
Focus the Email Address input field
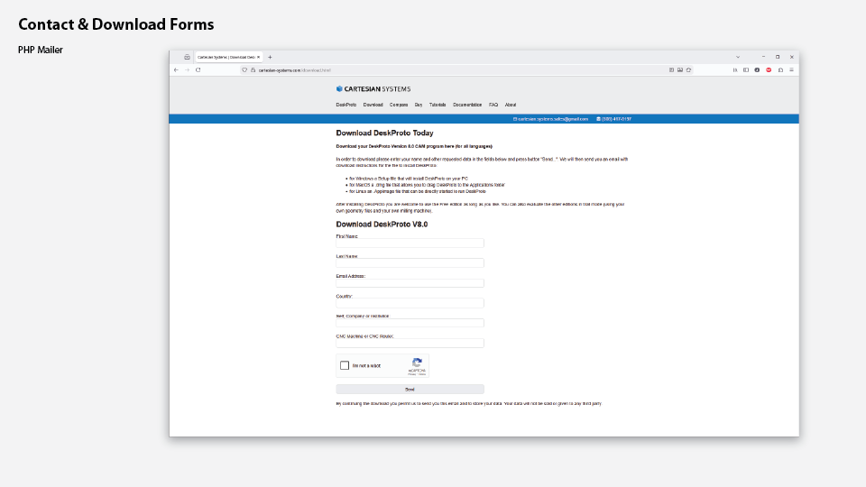pyautogui.click(x=410, y=283)
